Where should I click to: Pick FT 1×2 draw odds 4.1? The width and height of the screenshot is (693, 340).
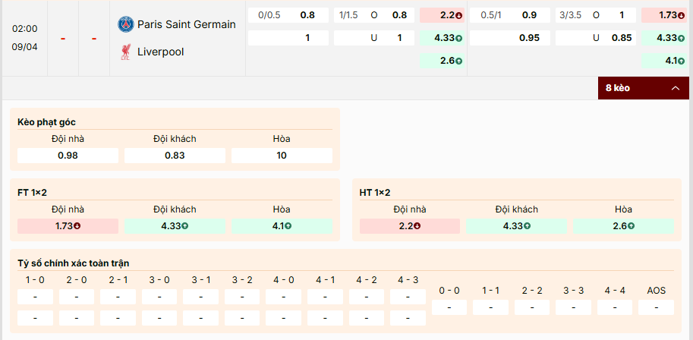tap(282, 225)
